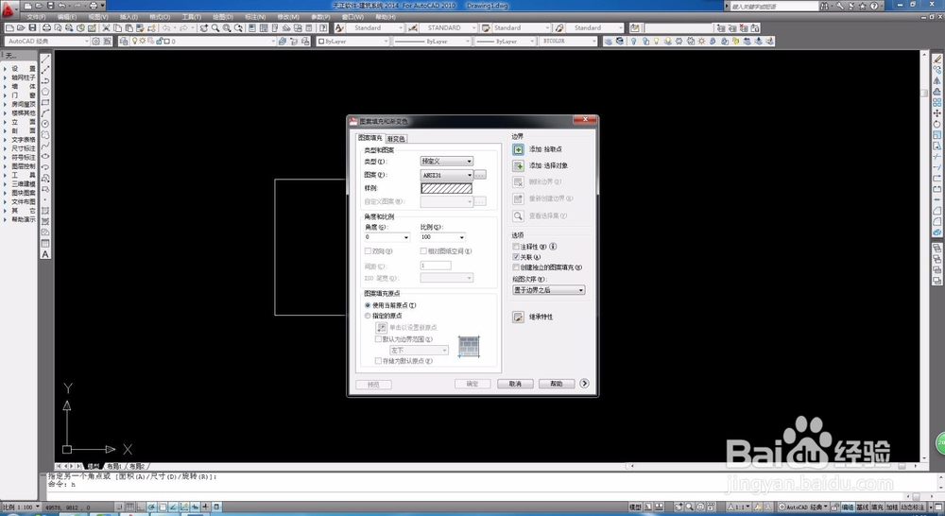
Task: Select Specified origin radio button
Action: (368, 316)
